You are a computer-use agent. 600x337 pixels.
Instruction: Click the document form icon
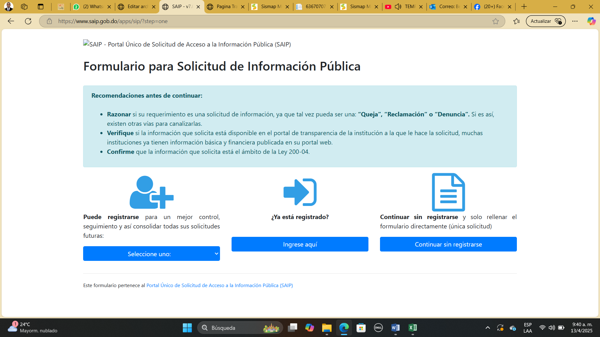(448, 192)
